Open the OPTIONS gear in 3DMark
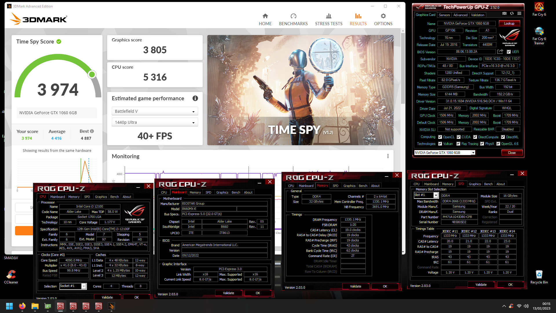 click(383, 19)
